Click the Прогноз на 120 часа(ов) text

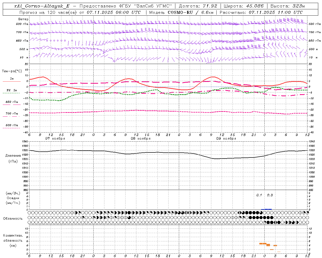48,12
